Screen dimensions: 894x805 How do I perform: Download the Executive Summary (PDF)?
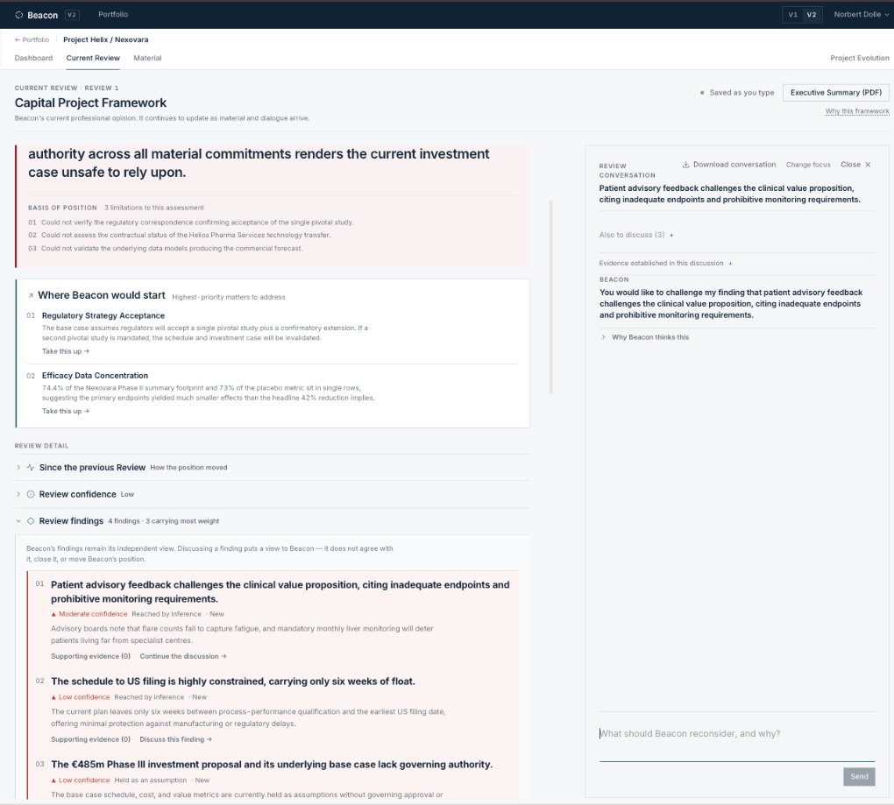click(836, 92)
